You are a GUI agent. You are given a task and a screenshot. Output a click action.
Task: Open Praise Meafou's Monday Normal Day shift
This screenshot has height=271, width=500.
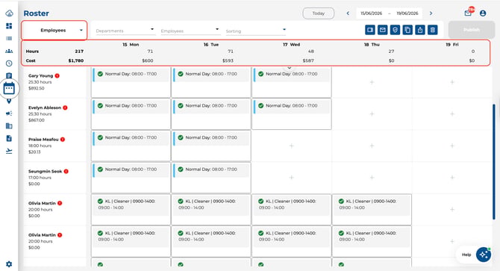click(131, 138)
